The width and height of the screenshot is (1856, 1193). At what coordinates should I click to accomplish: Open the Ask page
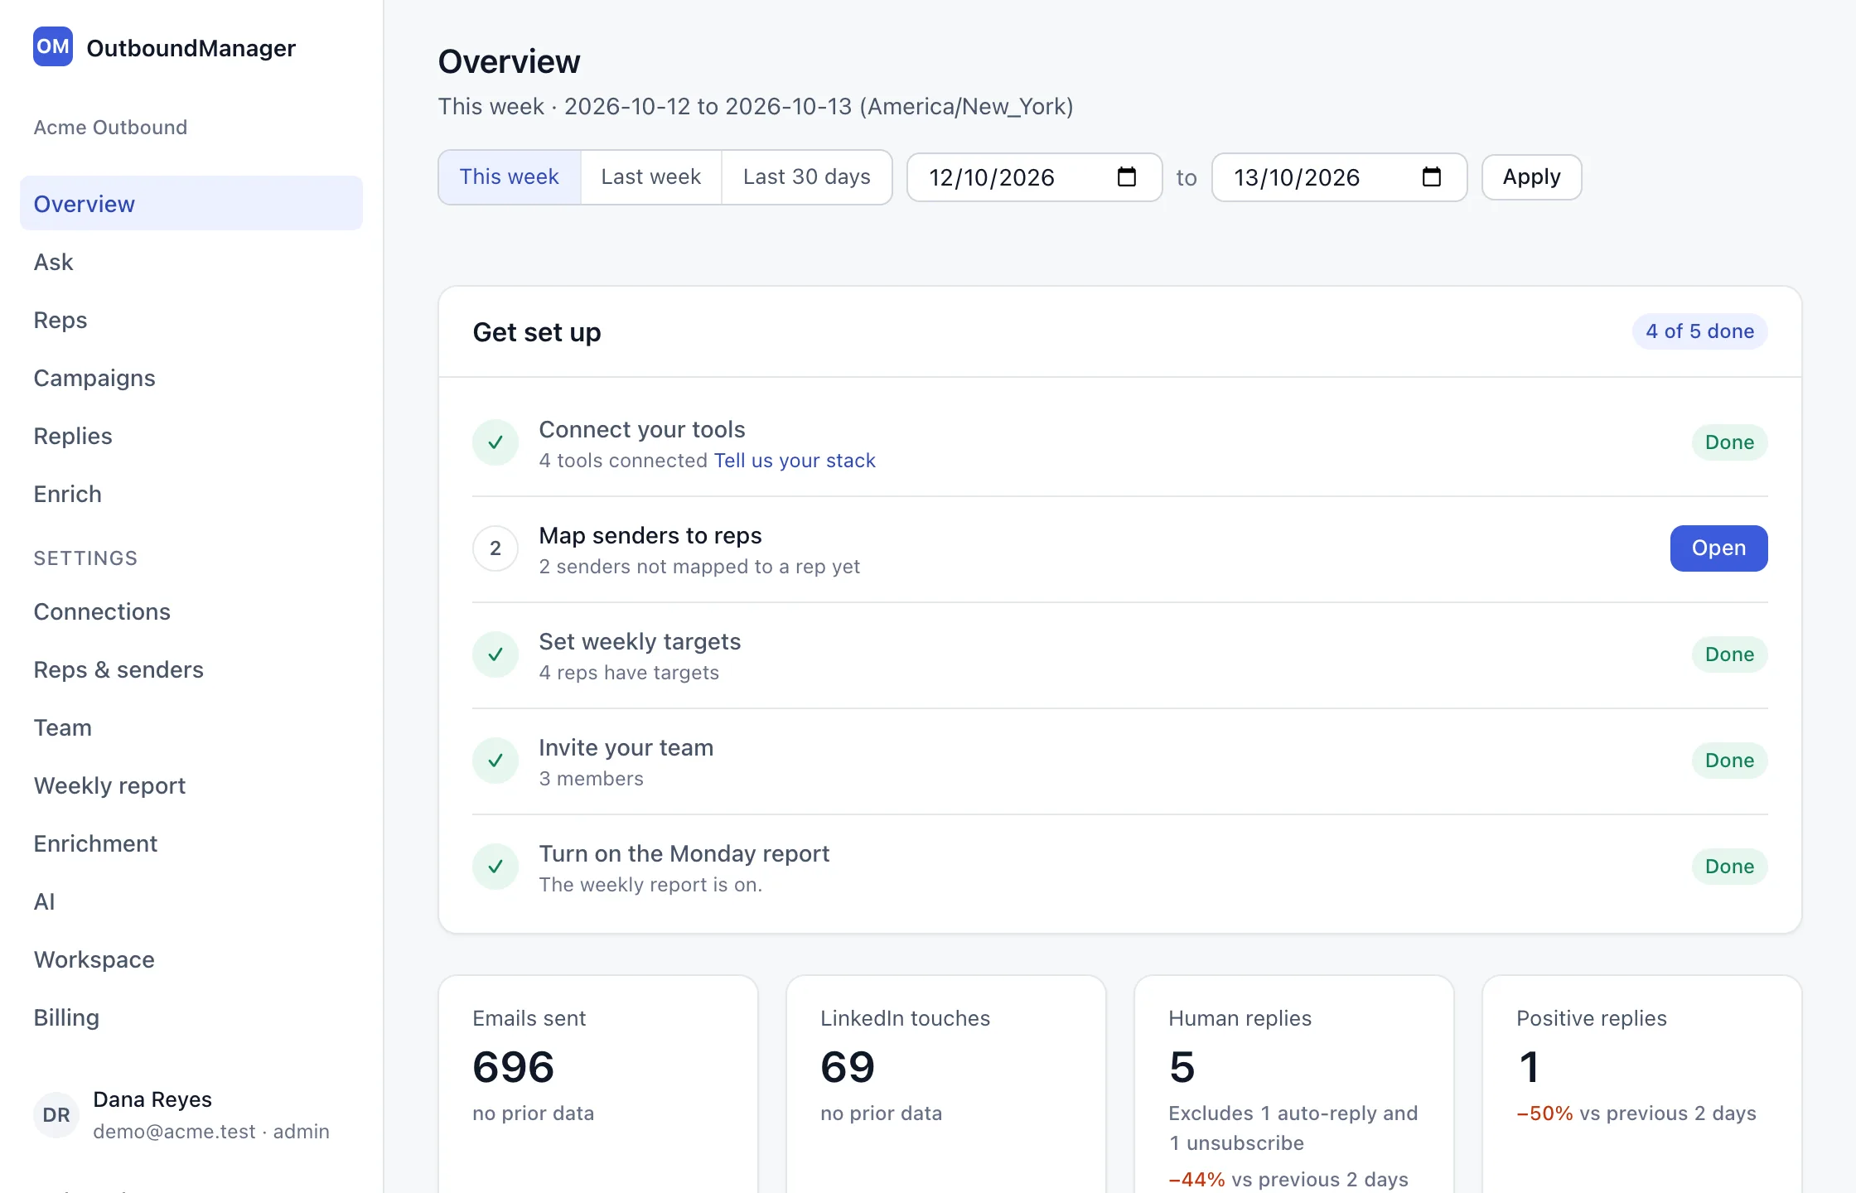pyautogui.click(x=191, y=262)
